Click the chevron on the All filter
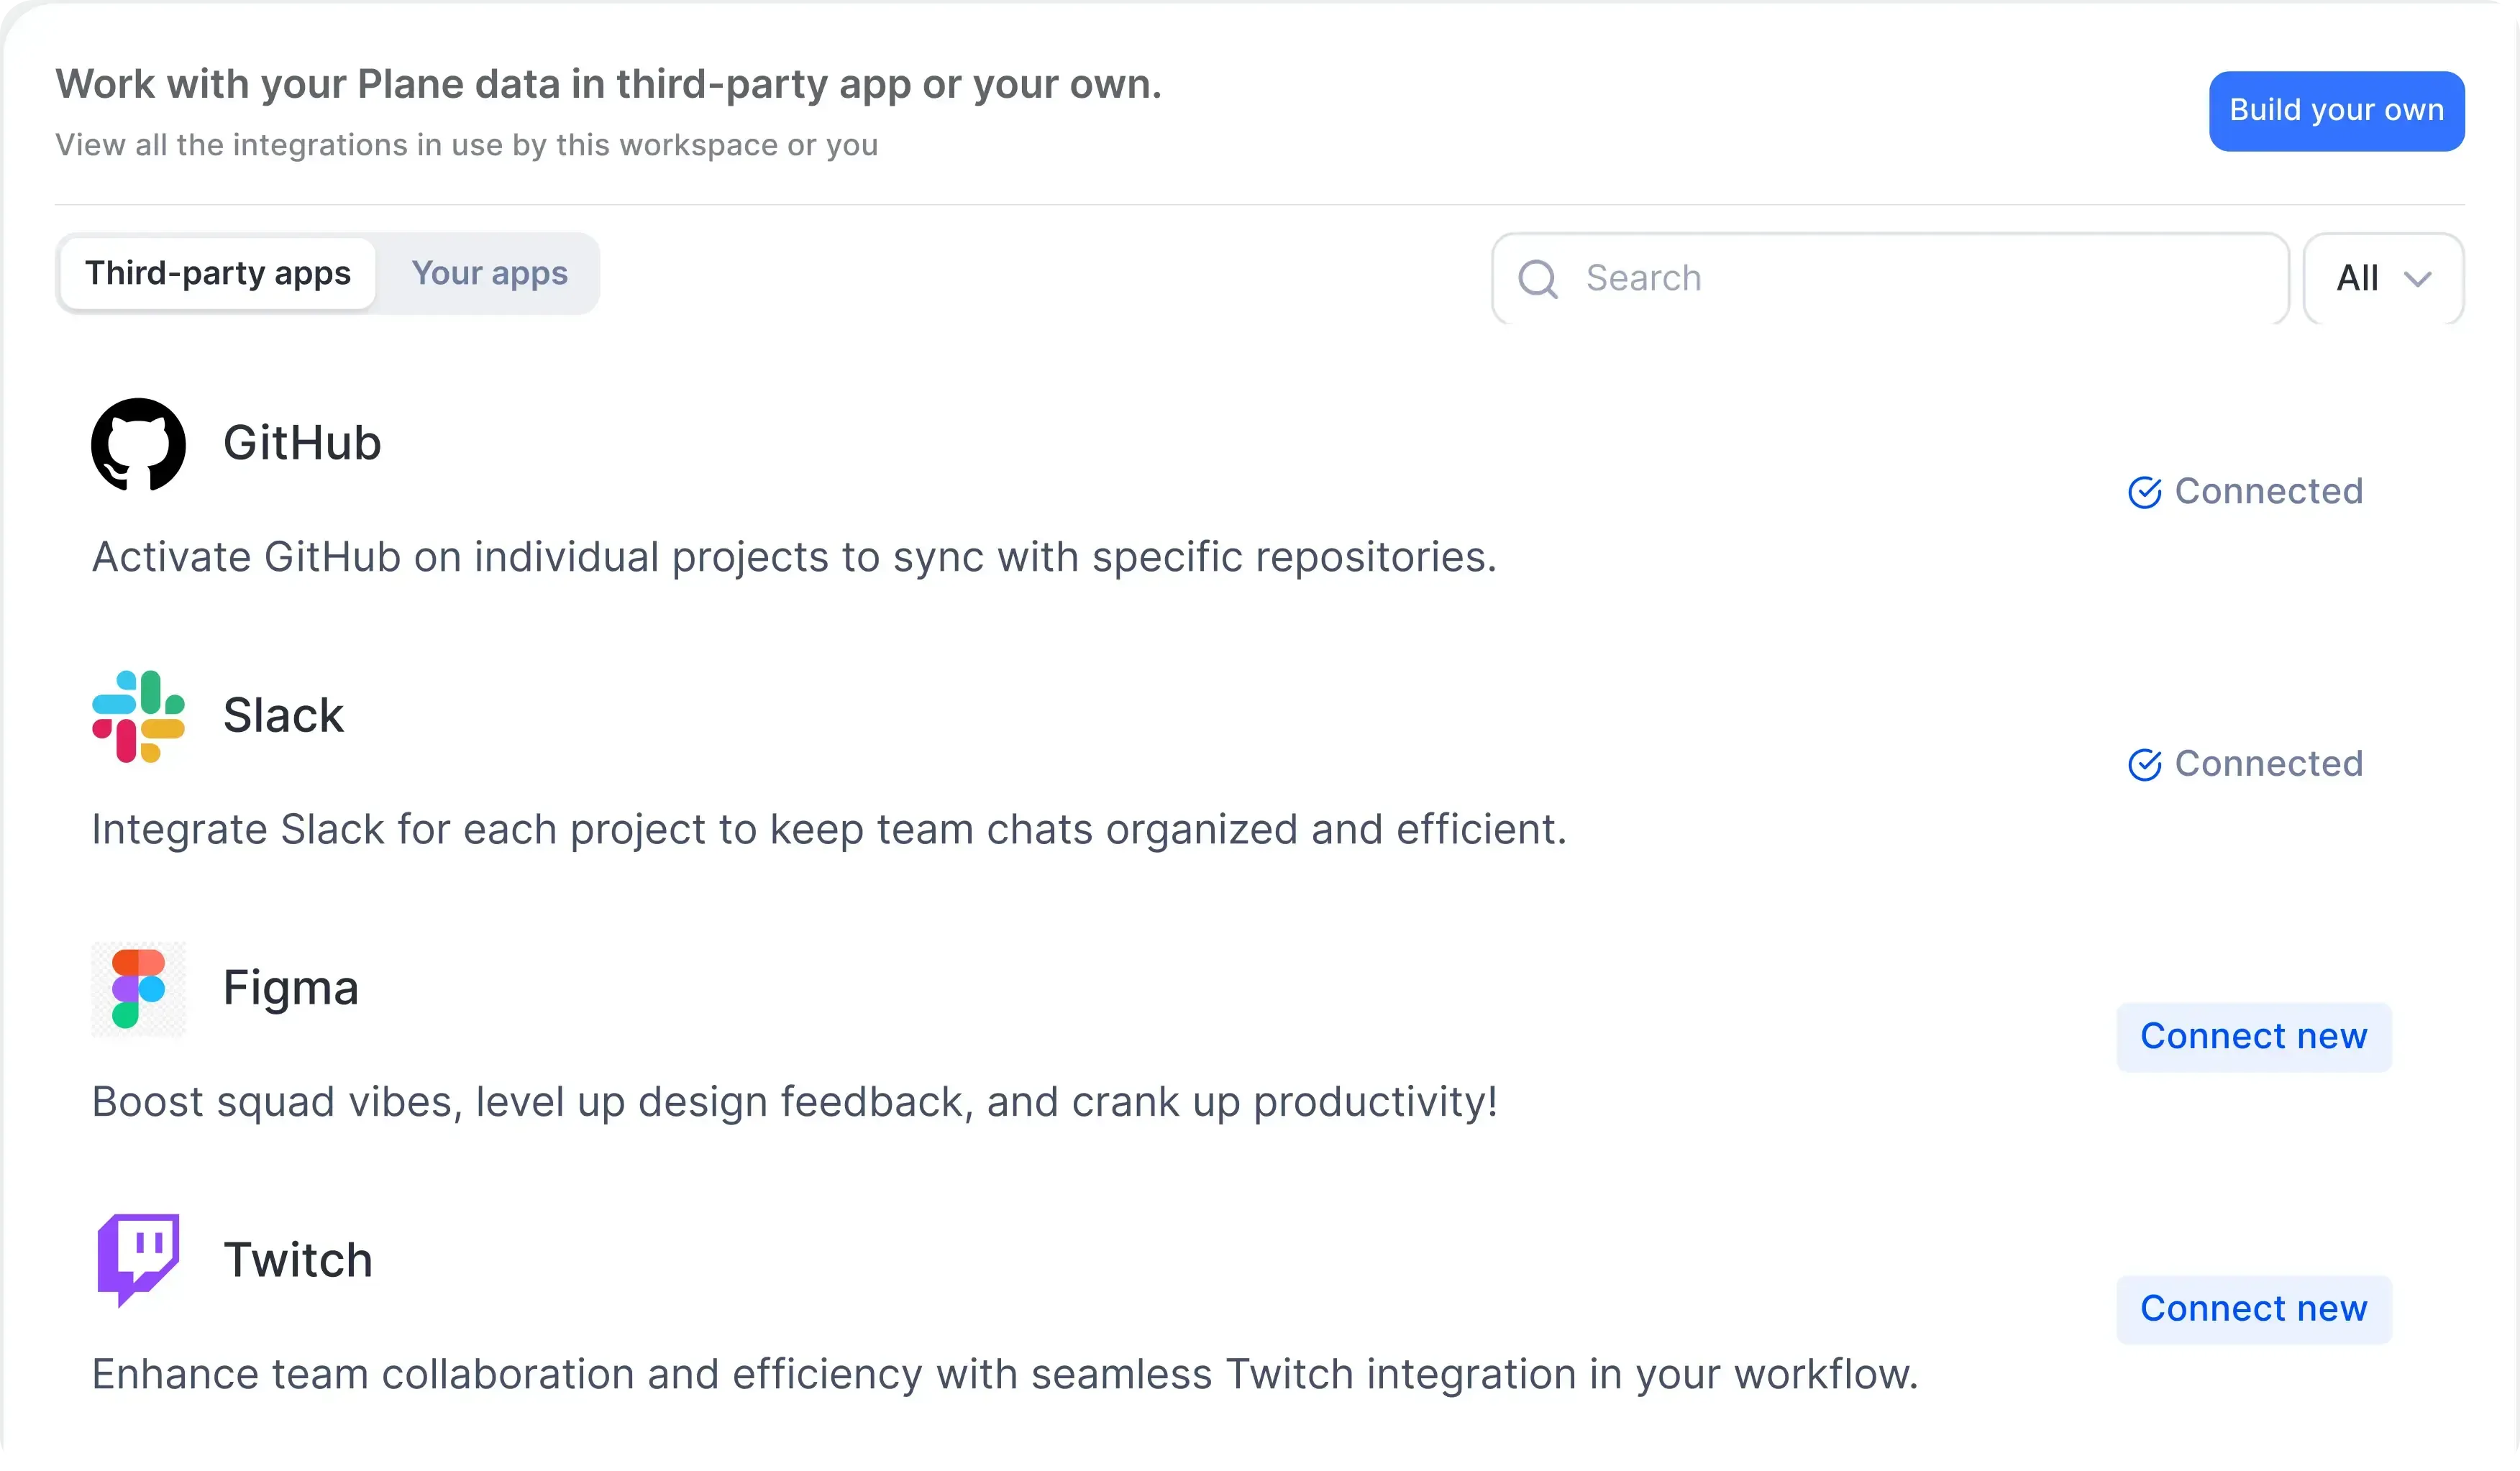 (x=2419, y=278)
